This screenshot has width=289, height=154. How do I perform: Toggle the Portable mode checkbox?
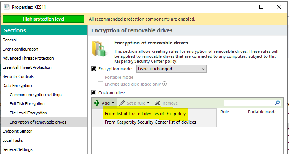click(x=101, y=77)
